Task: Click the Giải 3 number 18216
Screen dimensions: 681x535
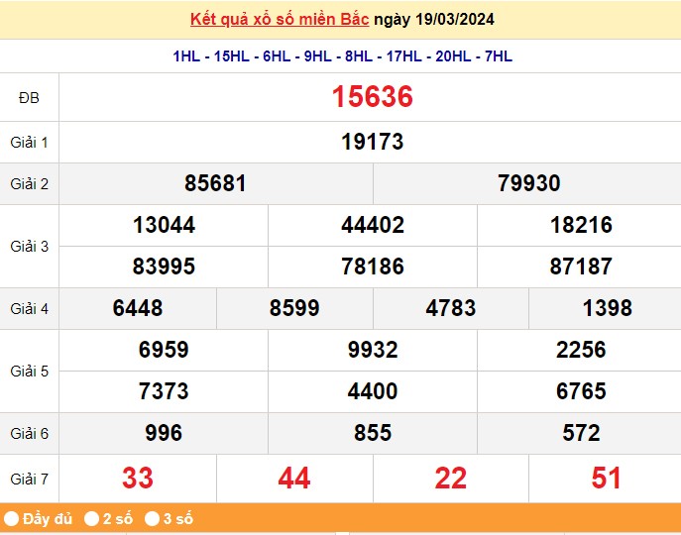Action: pos(581,225)
